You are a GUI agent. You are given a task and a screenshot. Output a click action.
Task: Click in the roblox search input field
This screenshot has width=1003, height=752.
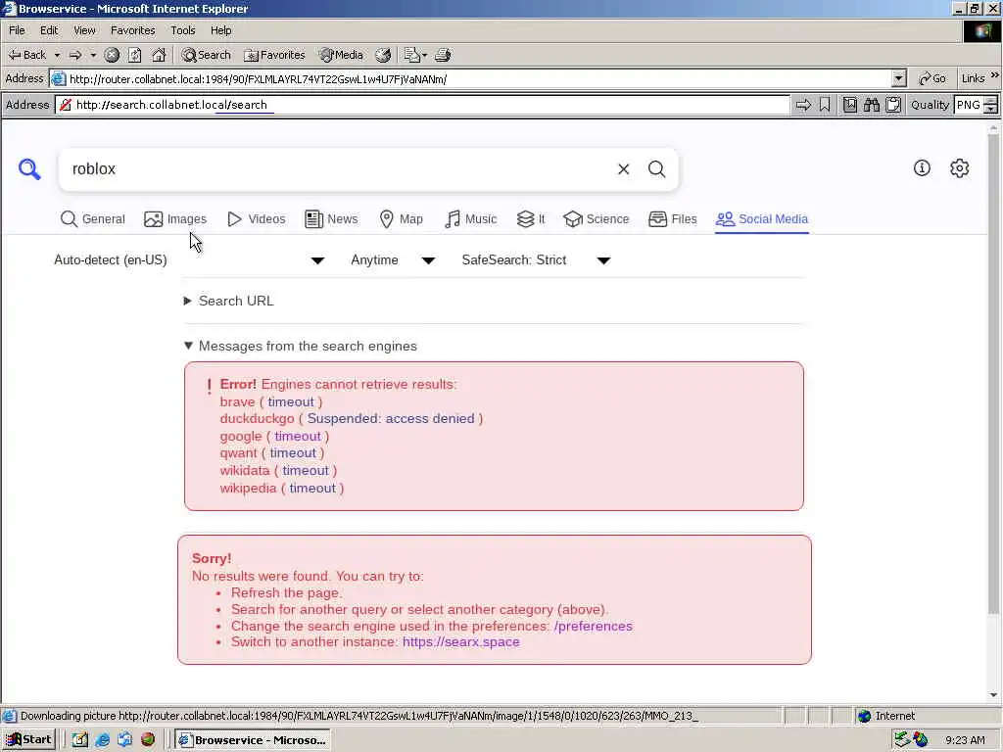[x=339, y=168]
